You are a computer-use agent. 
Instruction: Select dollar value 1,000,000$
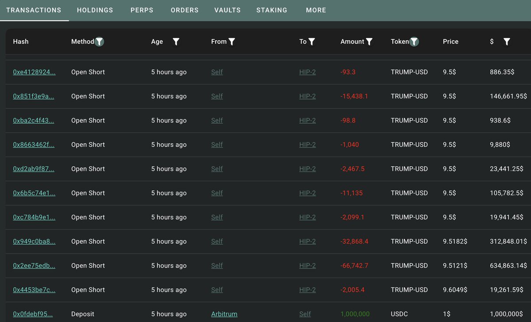pos(506,314)
